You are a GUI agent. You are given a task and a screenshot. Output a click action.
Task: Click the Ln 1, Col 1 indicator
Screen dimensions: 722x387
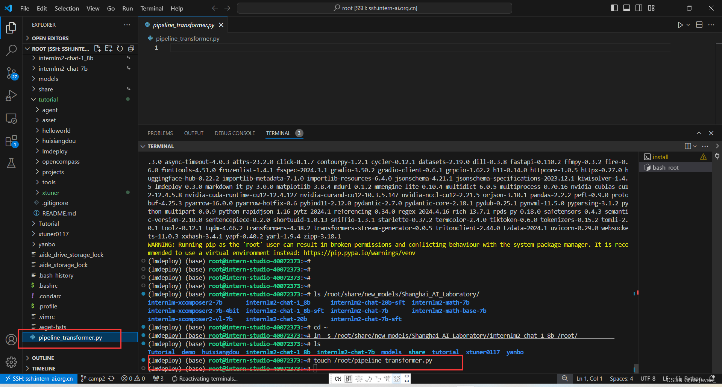click(589, 378)
